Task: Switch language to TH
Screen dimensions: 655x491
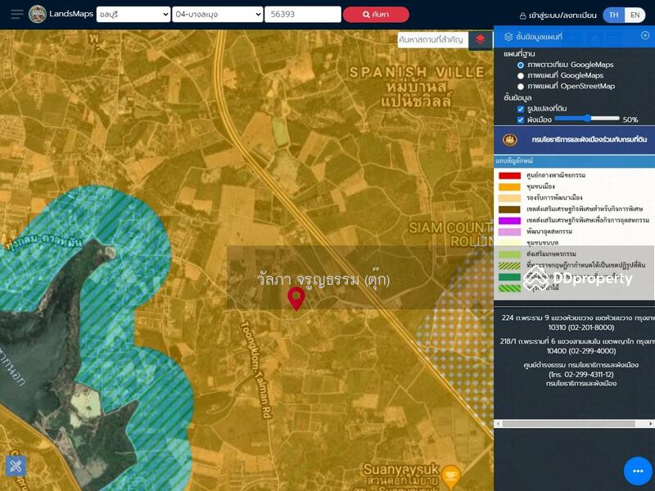Action: [x=613, y=15]
